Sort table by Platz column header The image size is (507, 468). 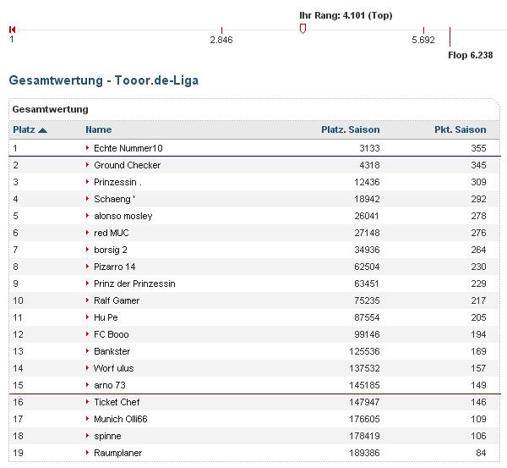point(23,129)
